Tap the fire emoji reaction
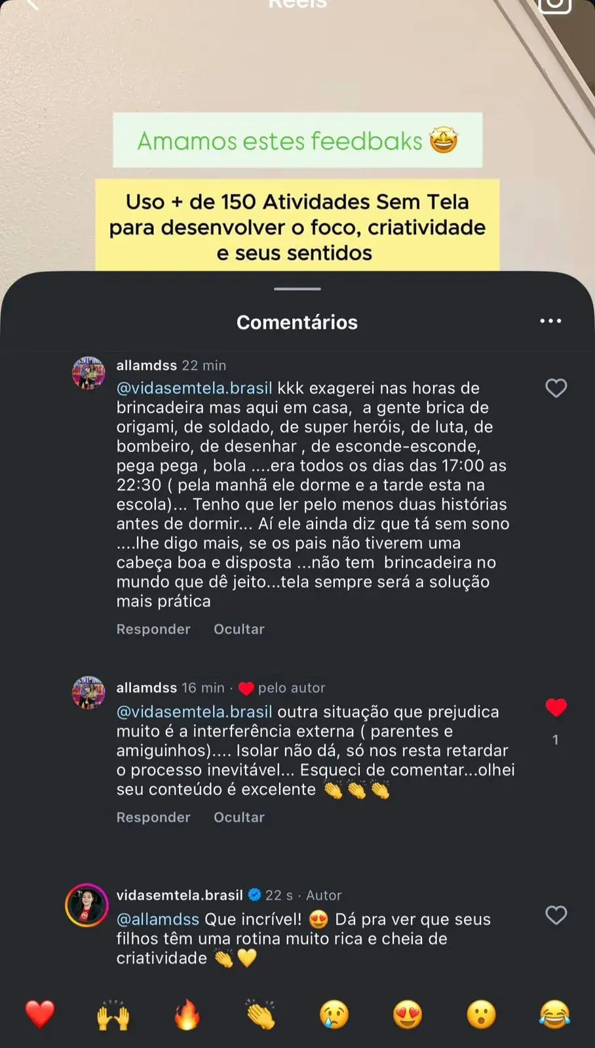This screenshot has width=595, height=1048. point(187,1015)
